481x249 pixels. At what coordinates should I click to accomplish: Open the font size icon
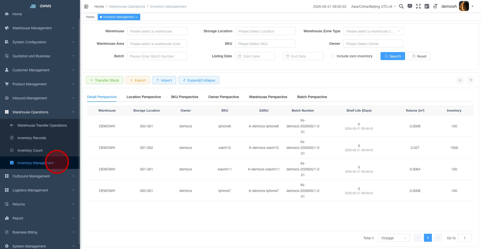click(x=435, y=6)
